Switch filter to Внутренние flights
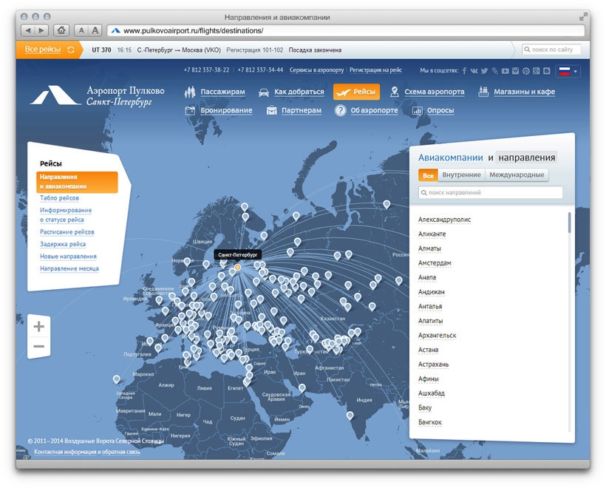 (x=461, y=175)
